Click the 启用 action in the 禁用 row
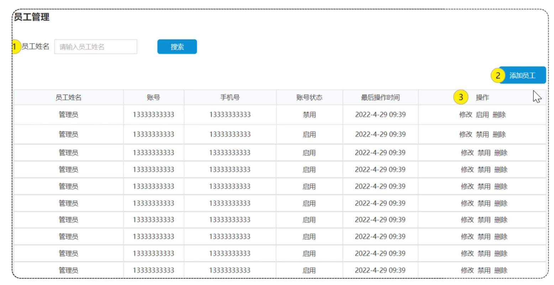 pyautogui.click(x=482, y=114)
